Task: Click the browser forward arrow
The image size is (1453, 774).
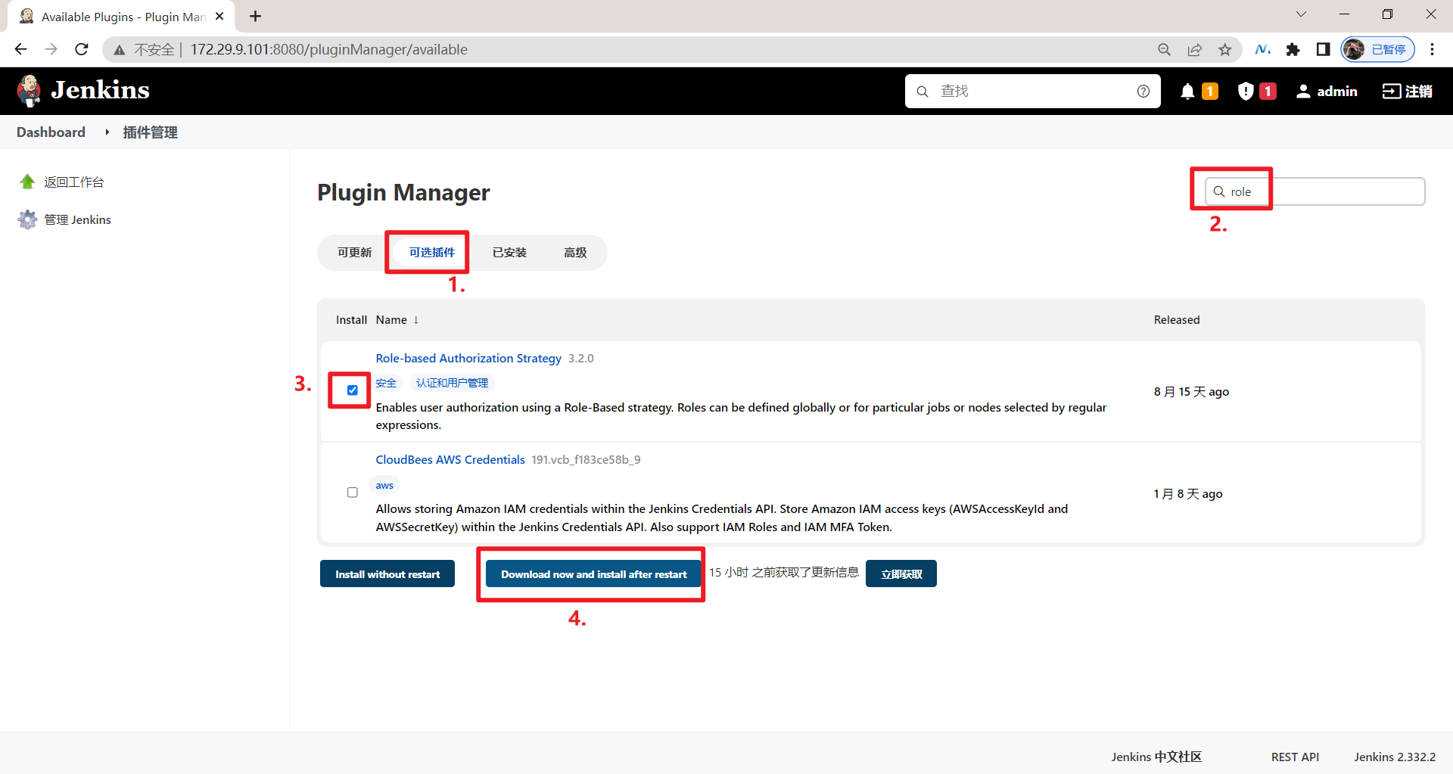Action: [51, 49]
